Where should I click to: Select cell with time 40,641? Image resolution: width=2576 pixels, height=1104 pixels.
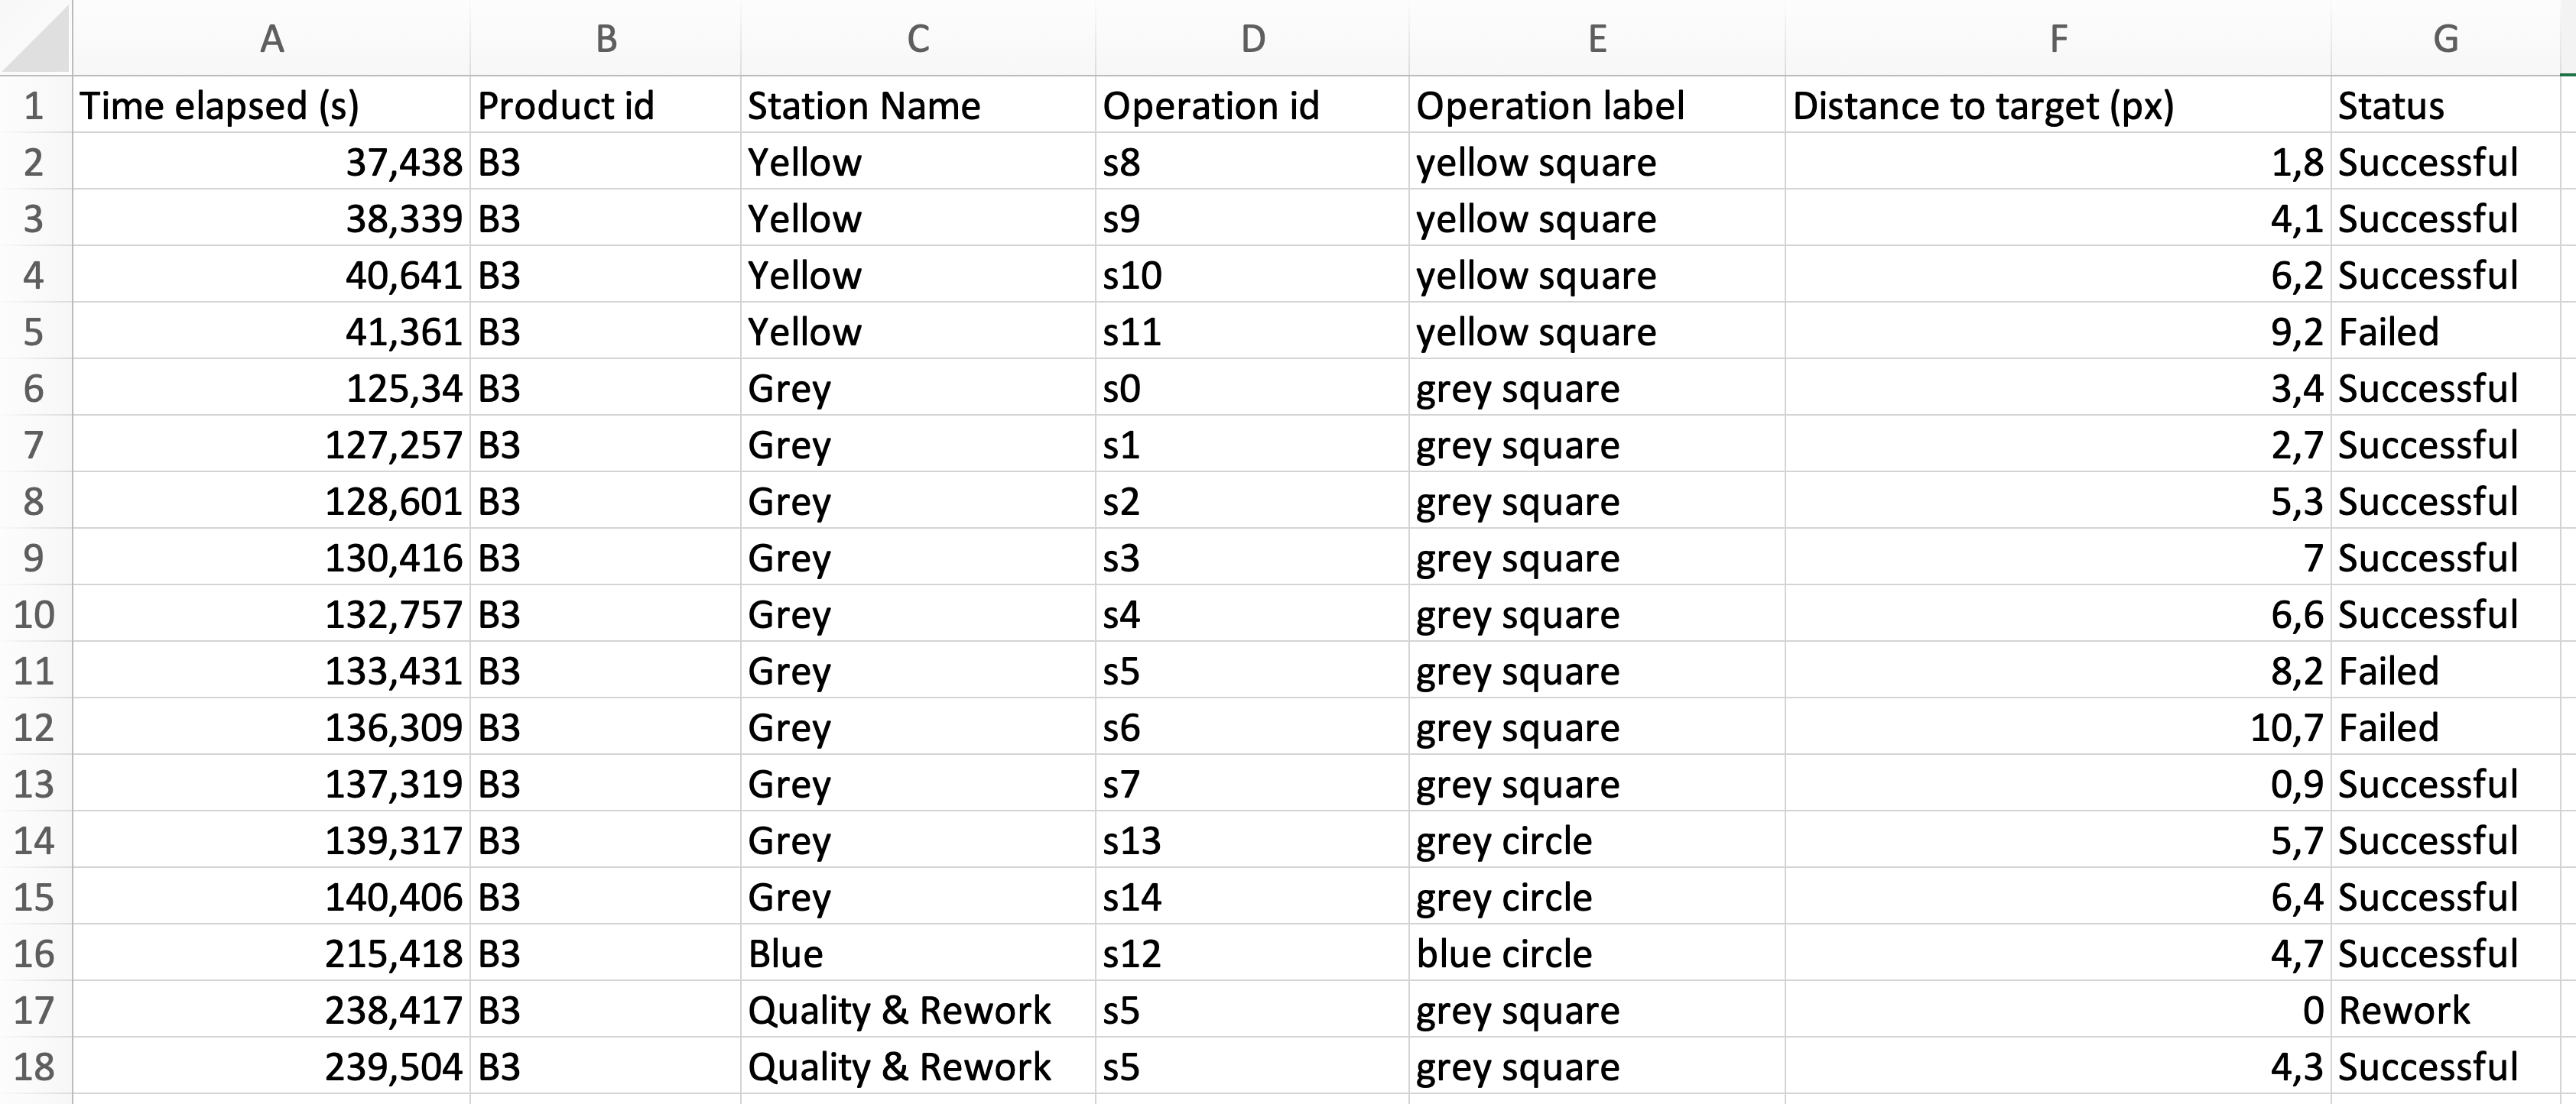271,275
